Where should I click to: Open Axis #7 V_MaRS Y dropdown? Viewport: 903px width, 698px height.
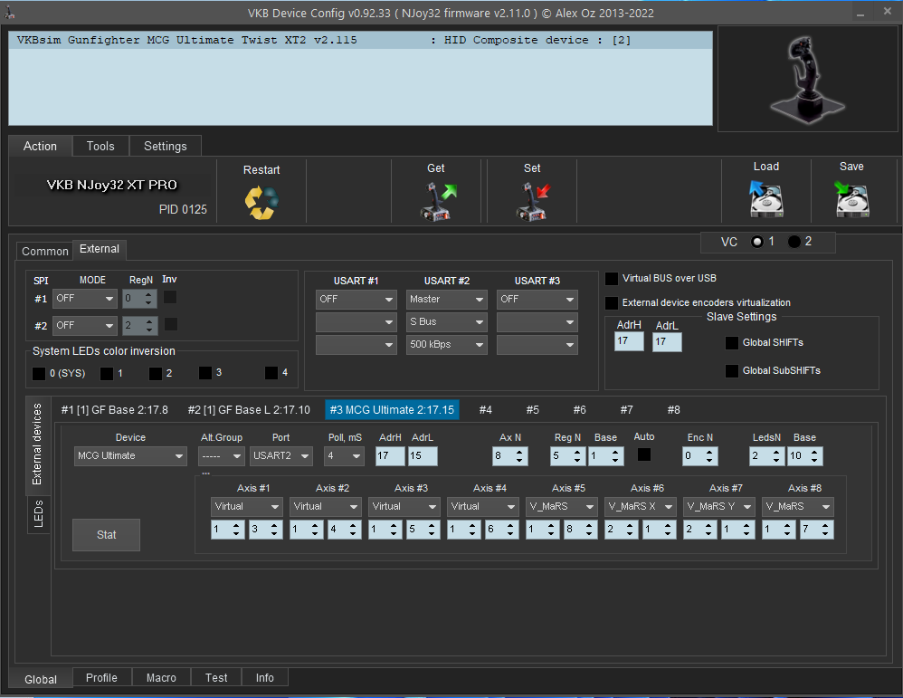[x=718, y=507]
